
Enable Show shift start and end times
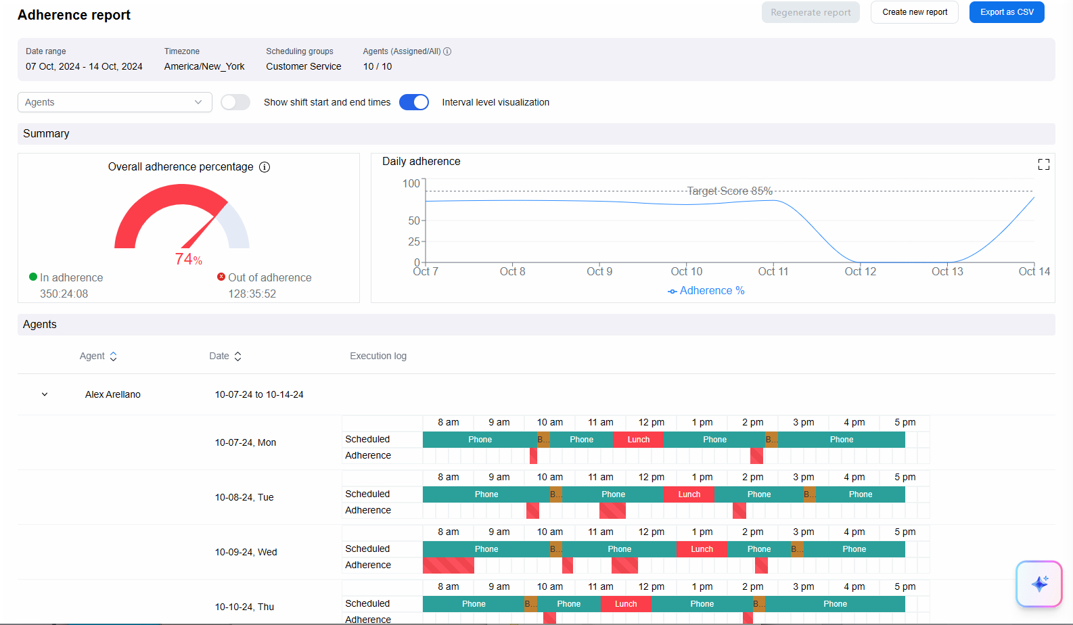(235, 102)
